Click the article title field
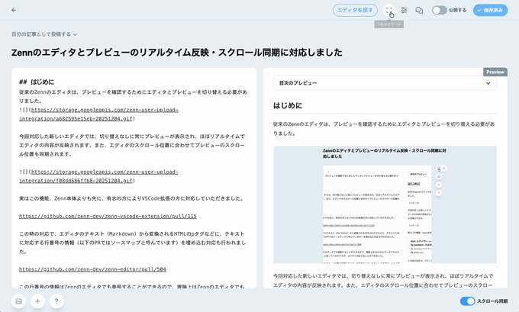519x312 pixels. (177, 53)
